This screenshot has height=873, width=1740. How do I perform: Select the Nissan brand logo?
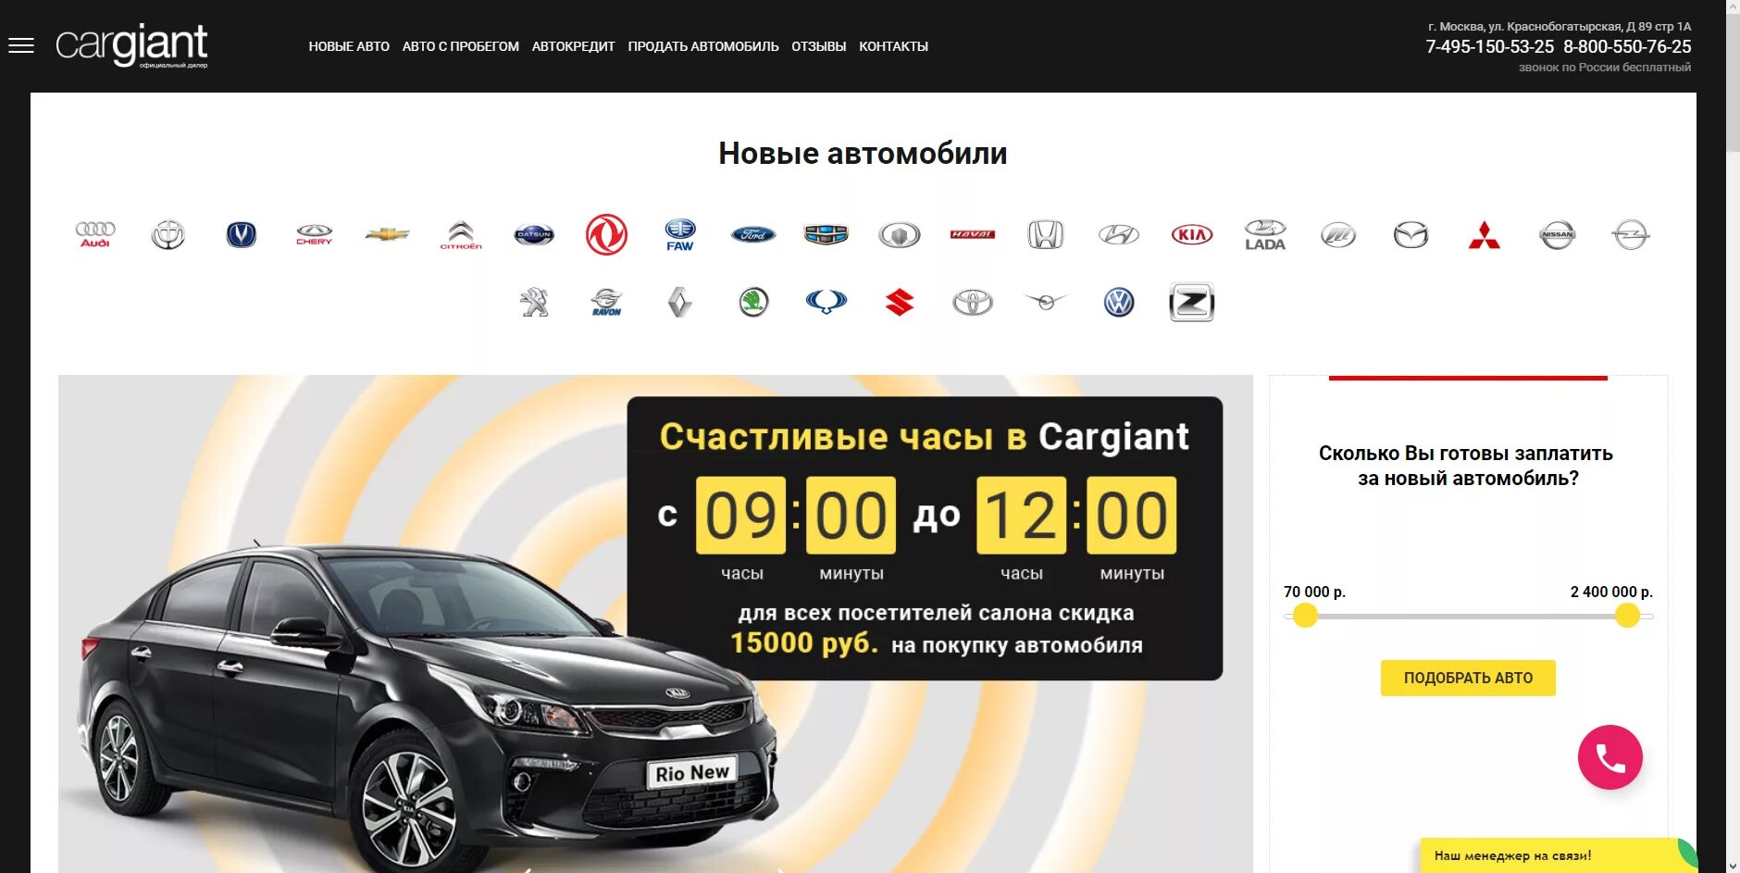pyautogui.click(x=1558, y=235)
